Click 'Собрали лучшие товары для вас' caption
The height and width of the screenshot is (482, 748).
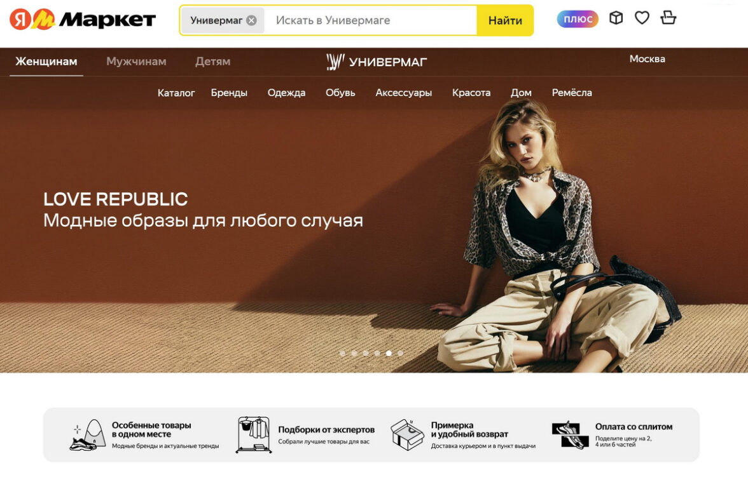(x=324, y=441)
